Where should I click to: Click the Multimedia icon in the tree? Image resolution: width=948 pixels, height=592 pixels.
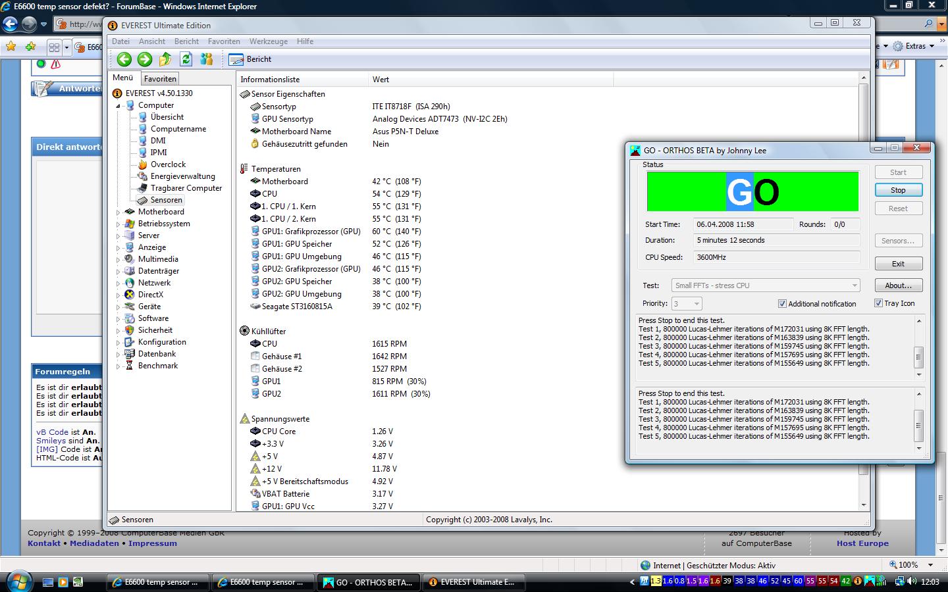pyautogui.click(x=130, y=259)
